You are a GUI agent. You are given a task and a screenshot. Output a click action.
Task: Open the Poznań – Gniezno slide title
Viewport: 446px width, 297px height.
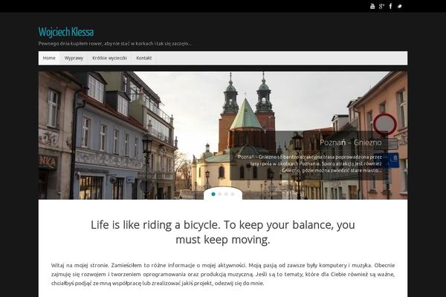pos(350,143)
